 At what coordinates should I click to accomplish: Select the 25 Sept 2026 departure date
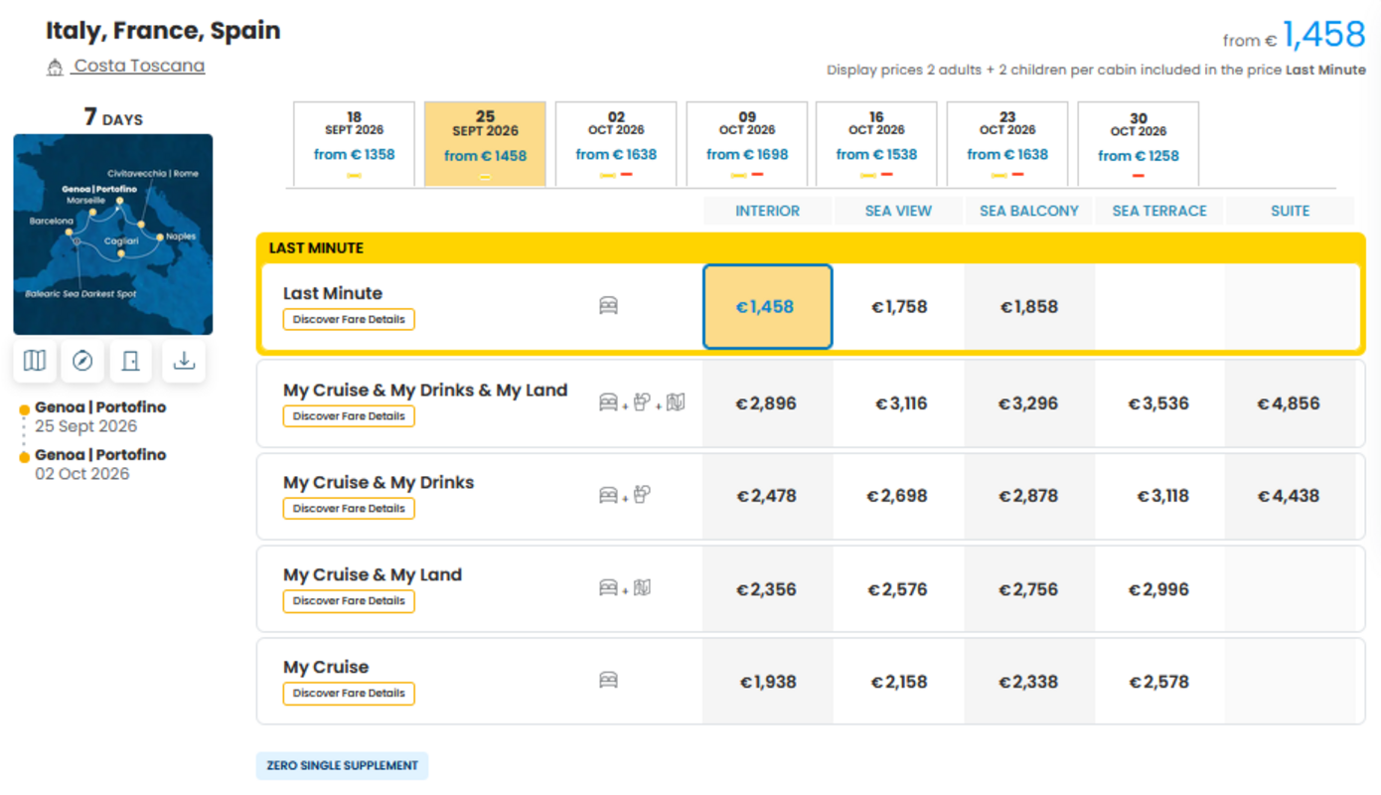tap(485, 144)
